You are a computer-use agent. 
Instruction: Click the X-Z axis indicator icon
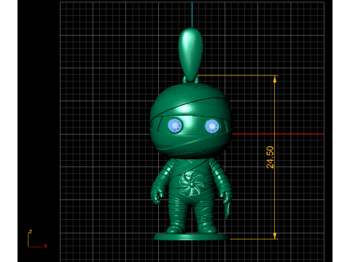pyautogui.click(x=37, y=239)
